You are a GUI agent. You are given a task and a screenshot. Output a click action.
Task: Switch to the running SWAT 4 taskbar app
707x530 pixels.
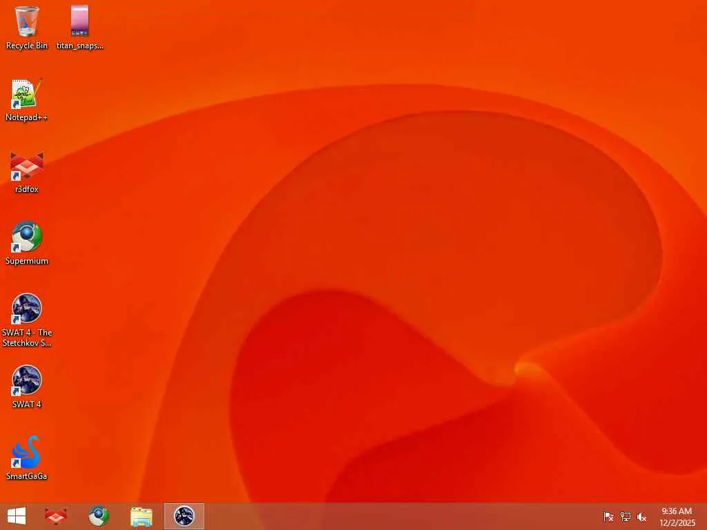coord(184,516)
